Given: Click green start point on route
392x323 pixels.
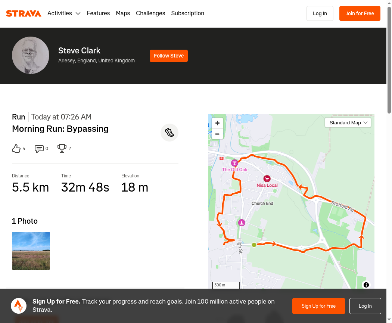Looking at the screenshot, I should click(254, 245).
